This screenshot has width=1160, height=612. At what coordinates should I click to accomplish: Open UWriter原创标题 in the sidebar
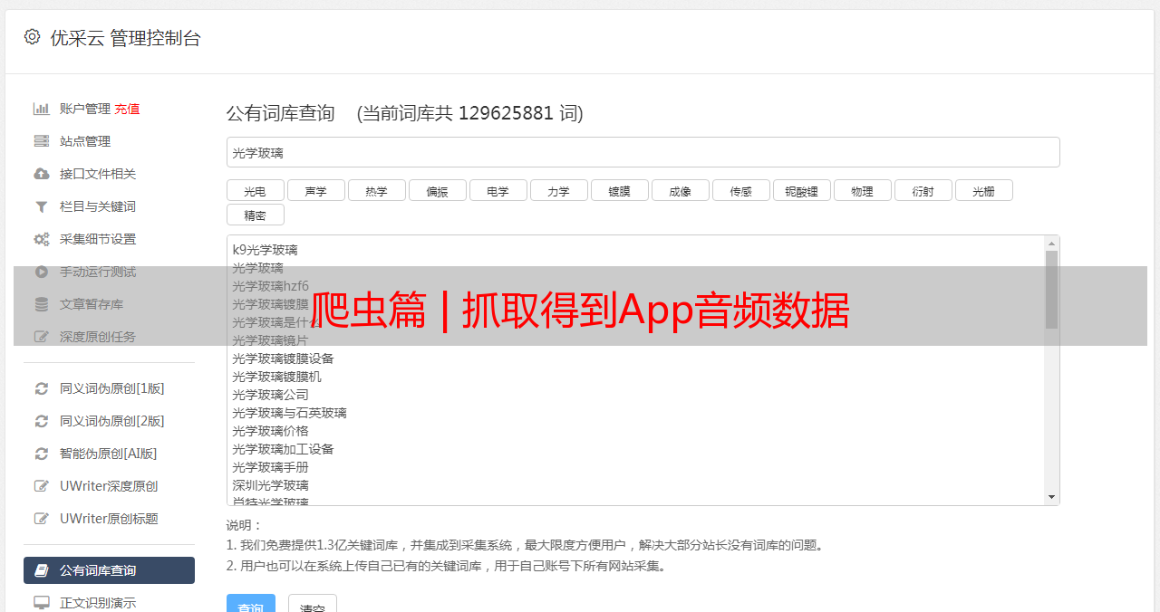pos(109,519)
